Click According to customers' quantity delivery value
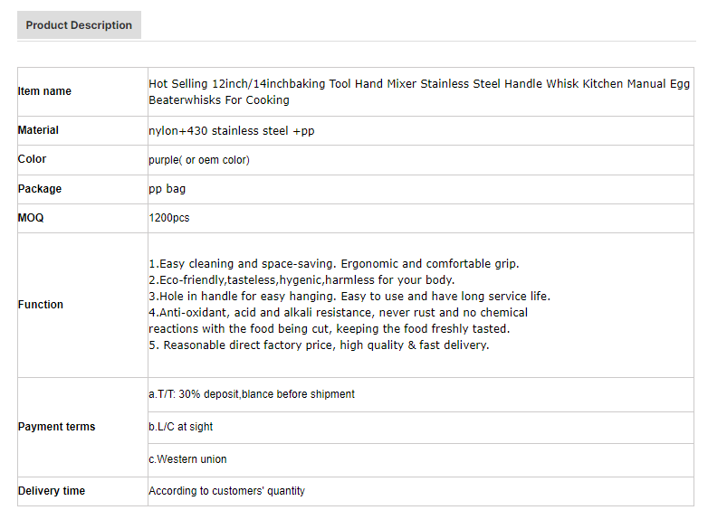The image size is (727, 529). click(226, 491)
